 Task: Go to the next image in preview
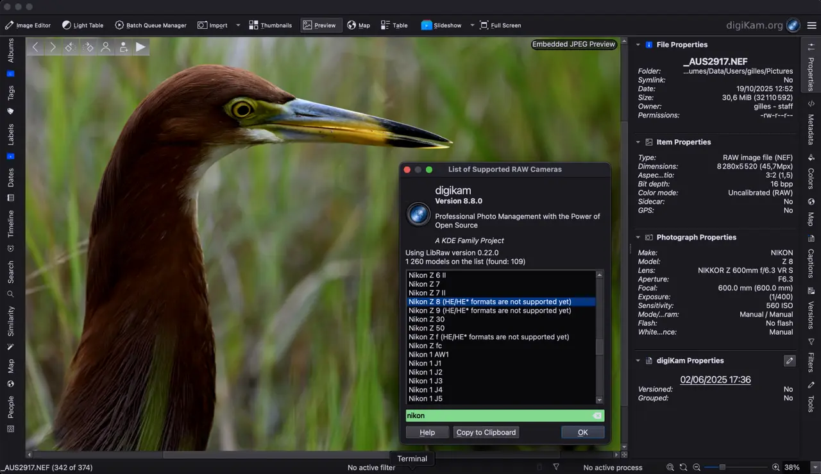pos(53,47)
